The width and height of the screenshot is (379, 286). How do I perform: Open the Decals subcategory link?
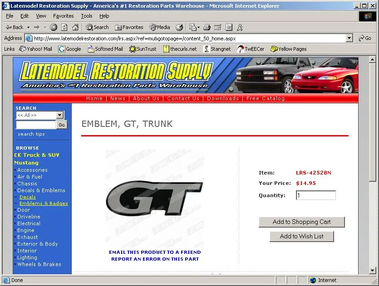tap(28, 197)
